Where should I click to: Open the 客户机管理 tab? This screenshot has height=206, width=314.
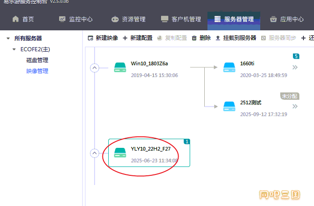coord(181,19)
